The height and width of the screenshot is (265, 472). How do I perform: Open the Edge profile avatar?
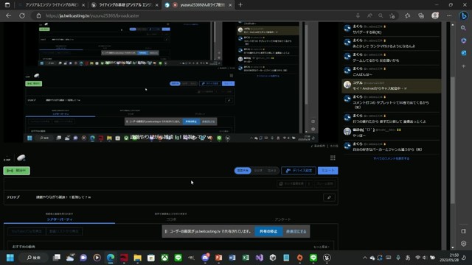(x=435, y=15)
